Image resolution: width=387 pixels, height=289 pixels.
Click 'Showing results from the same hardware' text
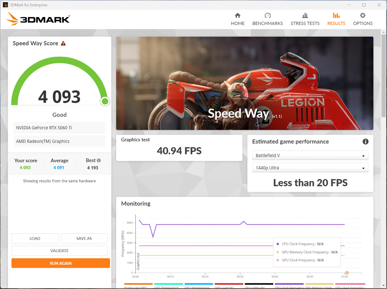coord(59,181)
